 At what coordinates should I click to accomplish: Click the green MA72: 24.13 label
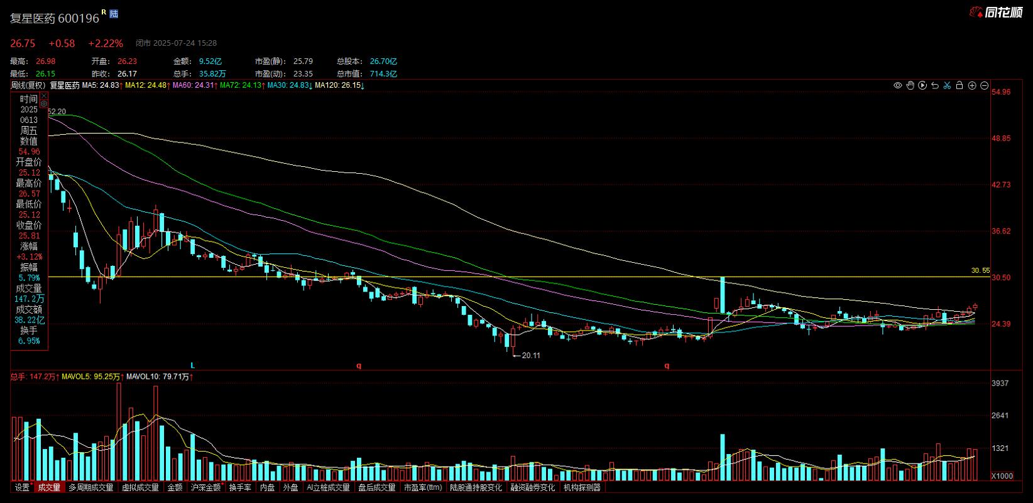click(x=241, y=85)
